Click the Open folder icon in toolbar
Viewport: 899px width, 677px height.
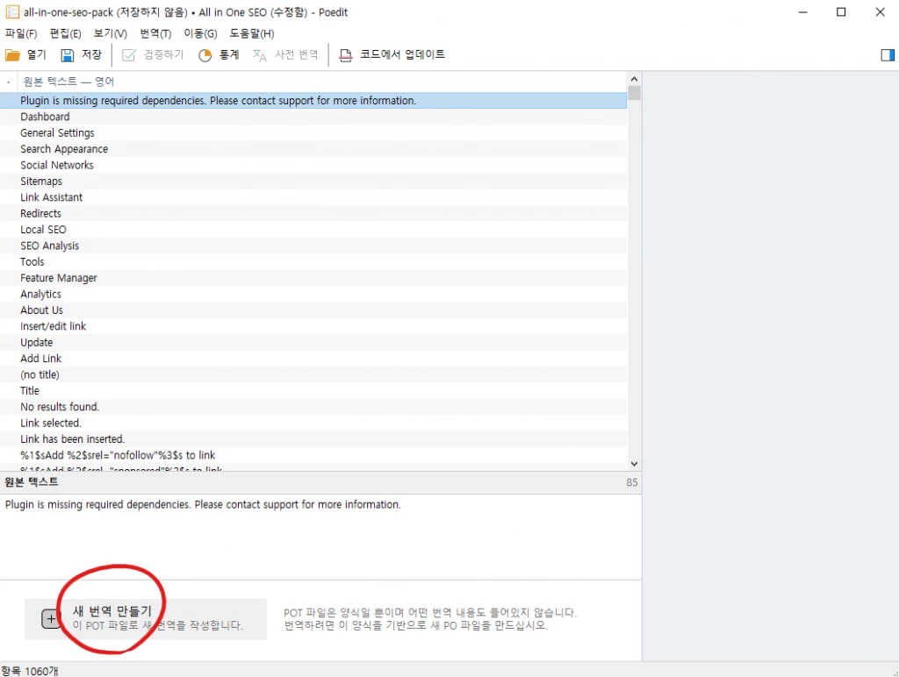click(x=12, y=55)
